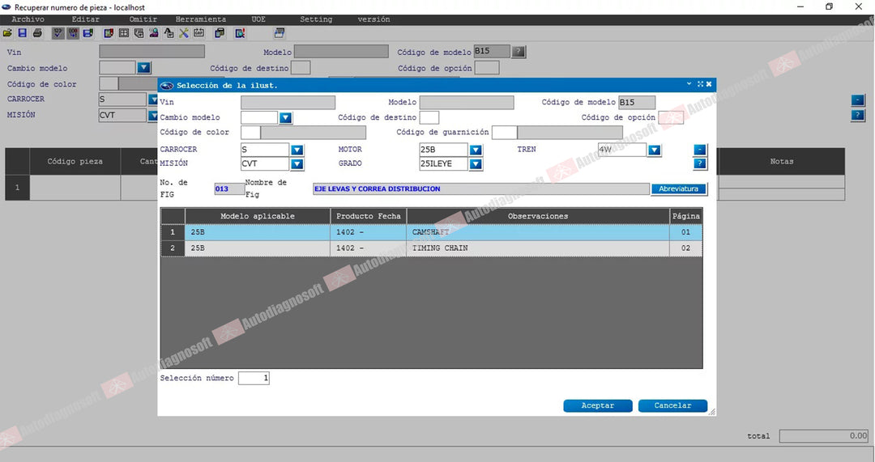The image size is (875, 462).
Task: Expand the MOTOR 25B dropdown
Action: pos(476,150)
